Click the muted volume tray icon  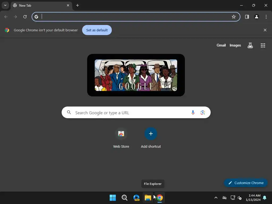click(x=240, y=198)
